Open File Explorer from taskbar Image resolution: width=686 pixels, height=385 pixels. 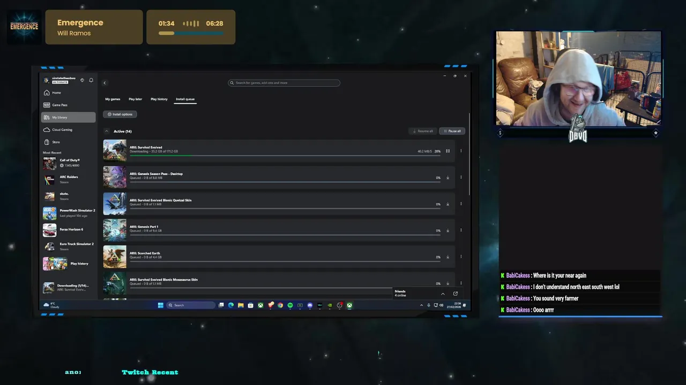(241, 305)
